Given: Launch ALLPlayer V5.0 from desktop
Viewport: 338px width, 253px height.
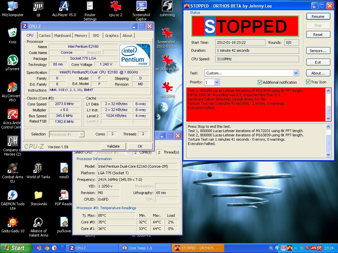Looking at the screenshot, I should pyautogui.click(x=64, y=9).
